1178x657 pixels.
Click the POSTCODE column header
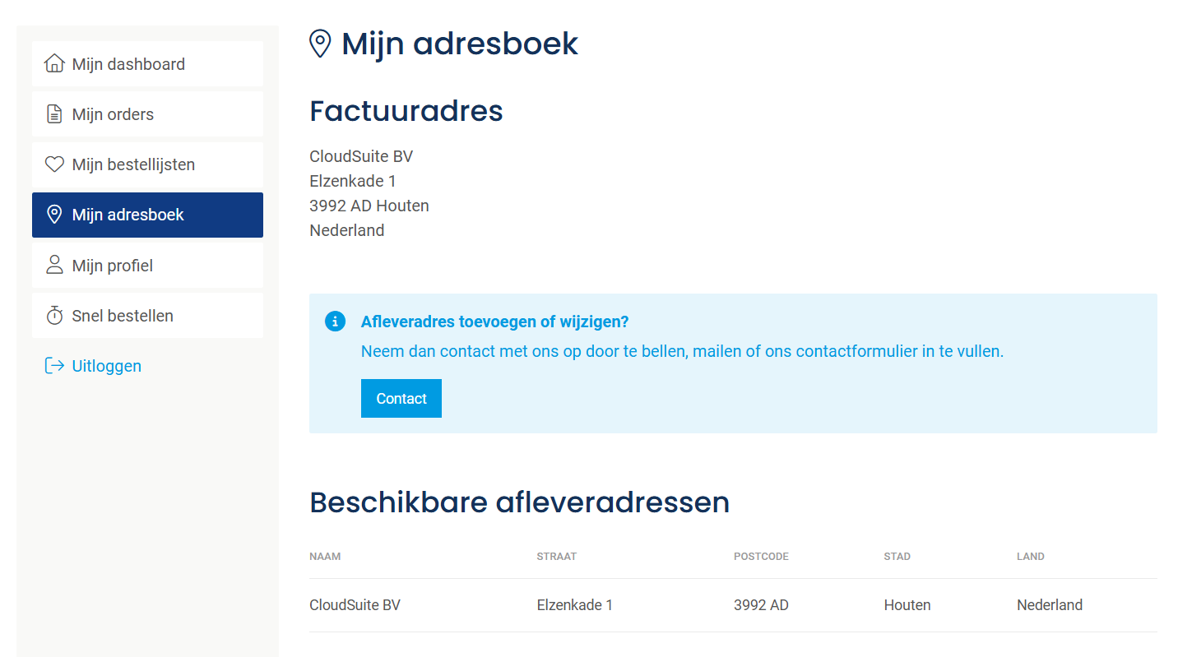click(x=761, y=557)
